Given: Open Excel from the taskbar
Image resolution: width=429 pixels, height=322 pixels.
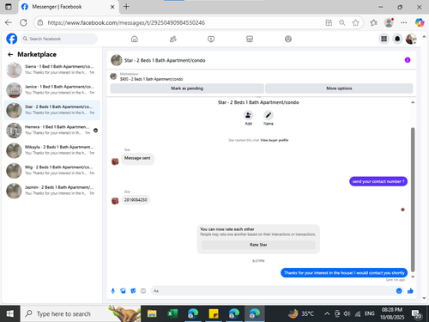Looking at the screenshot, I should pos(172,313).
